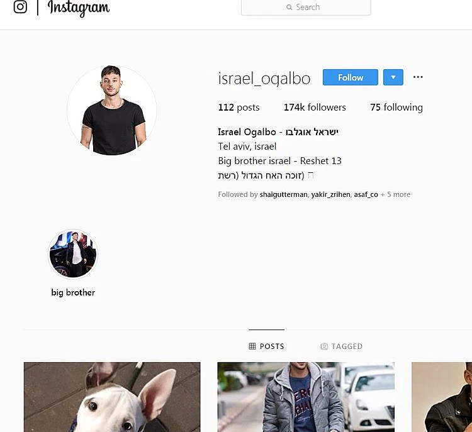The height and width of the screenshot is (432, 472).
Task: Open the white dog post thumbnail
Action: pyautogui.click(x=112, y=397)
